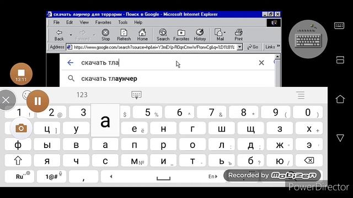This screenshot has height=198, width=353.
Task: Tap the large grey floating keyboard button
Action: coord(308,39)
